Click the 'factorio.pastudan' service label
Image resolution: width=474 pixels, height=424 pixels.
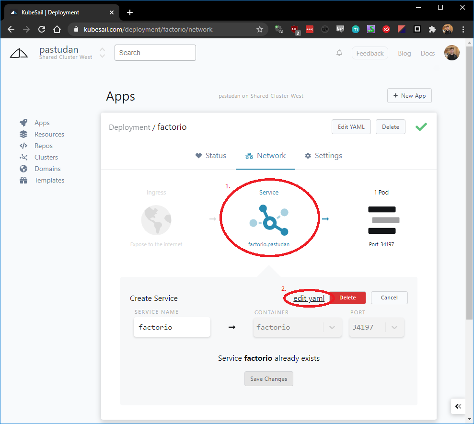pyautogui.click(x=269, y=244)
